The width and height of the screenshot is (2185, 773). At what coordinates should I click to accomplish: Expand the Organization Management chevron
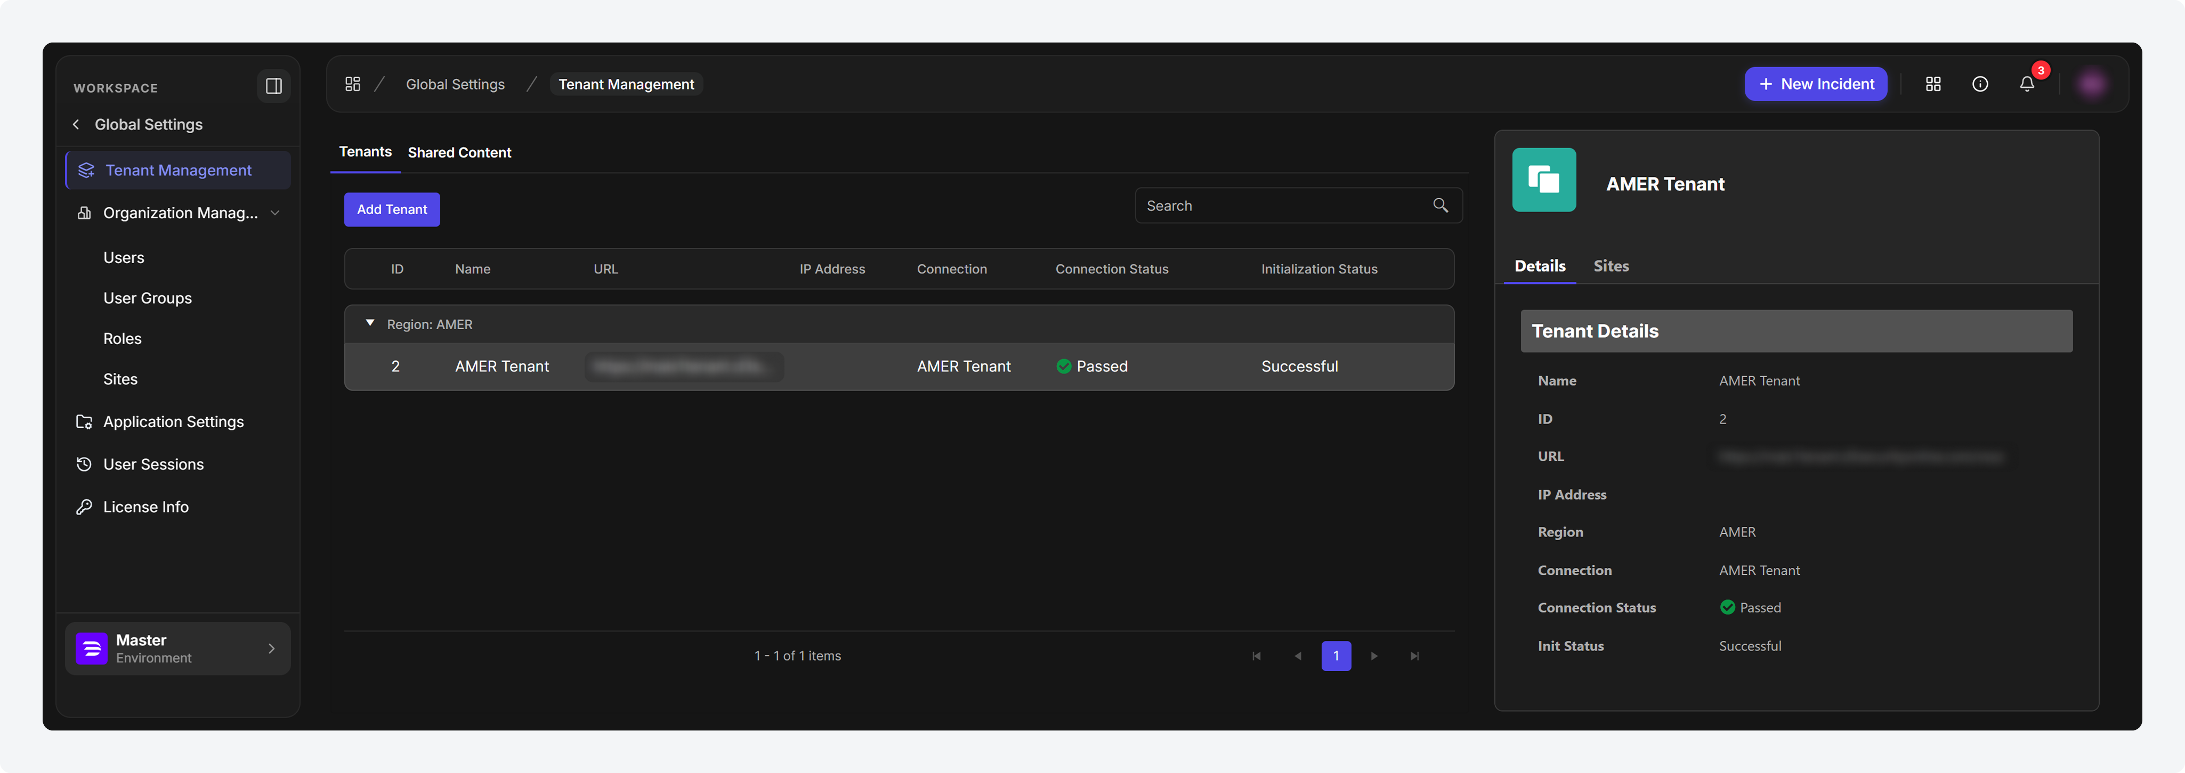click(x=275, y=213)
